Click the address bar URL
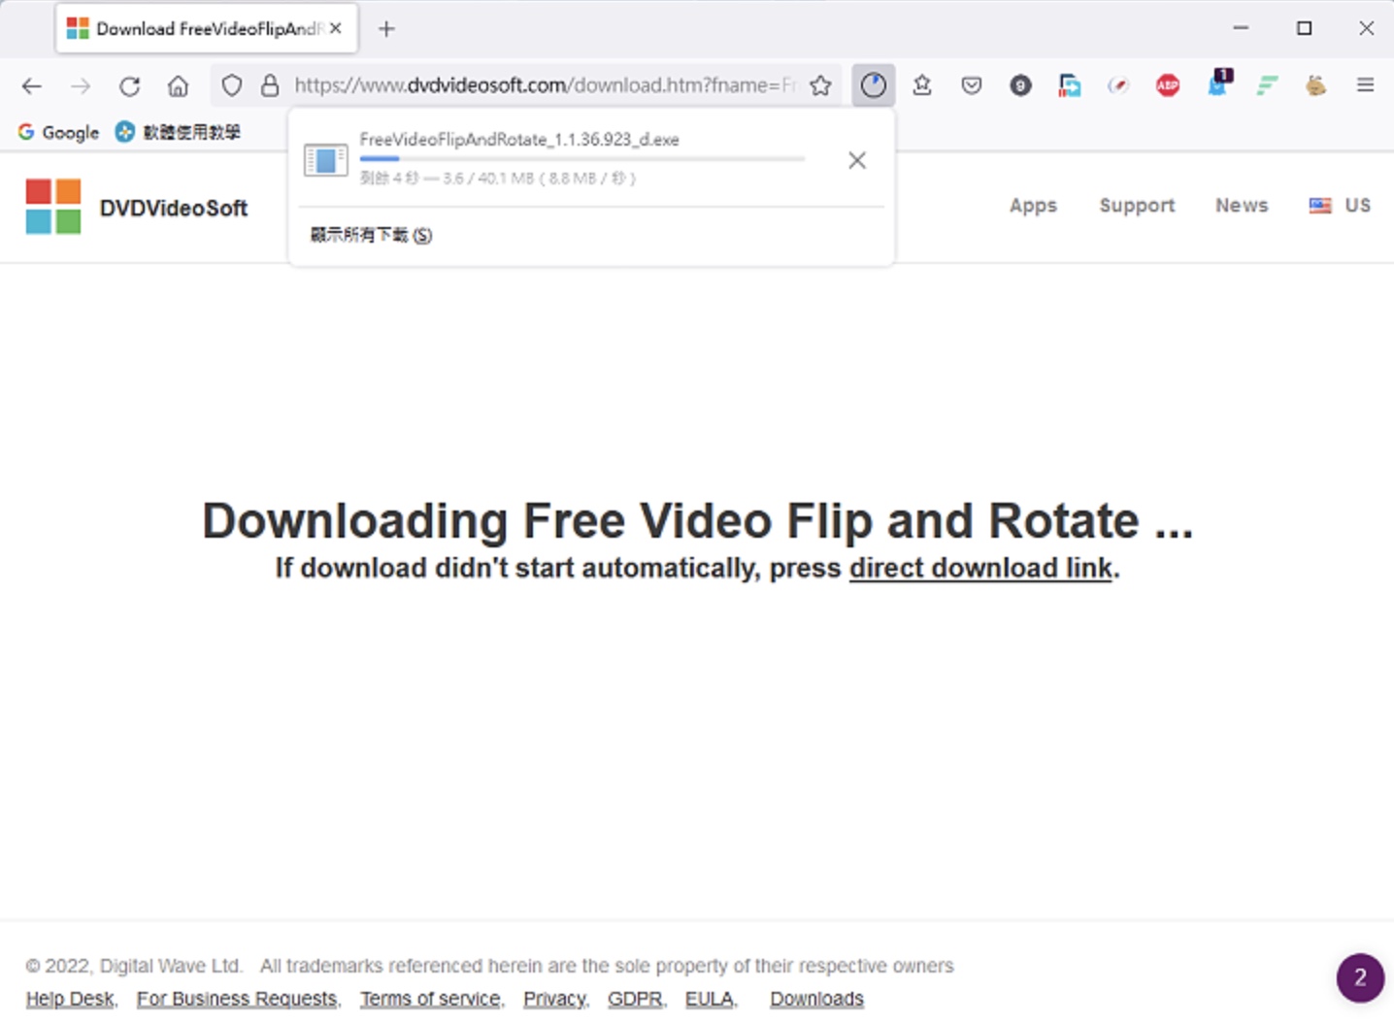1394x1021 pixels. [545, 85]
